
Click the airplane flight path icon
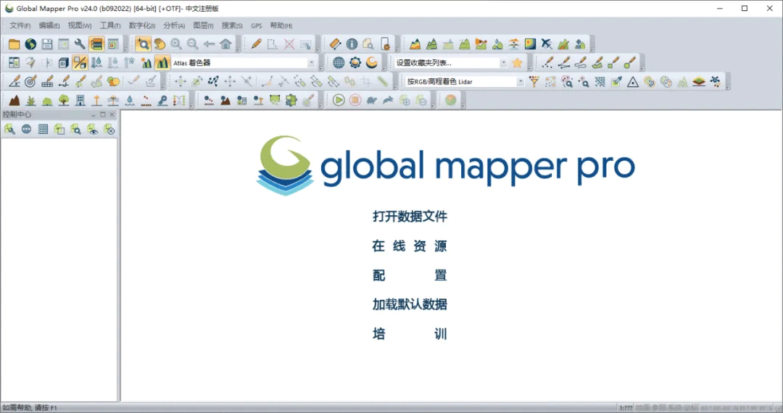pos(547,44)
